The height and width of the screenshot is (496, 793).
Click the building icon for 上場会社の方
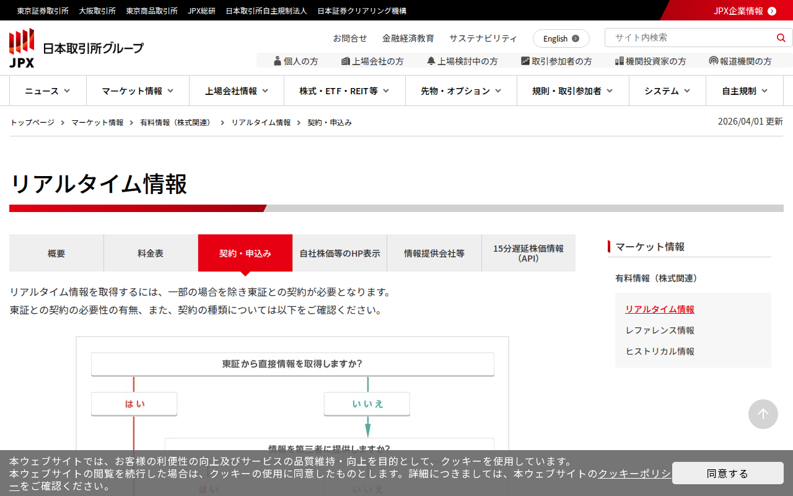346,61
